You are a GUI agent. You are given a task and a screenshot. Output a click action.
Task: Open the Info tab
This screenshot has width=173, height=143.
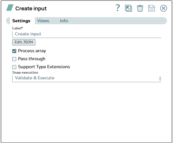pyautogui.click(x=64, y=21)
